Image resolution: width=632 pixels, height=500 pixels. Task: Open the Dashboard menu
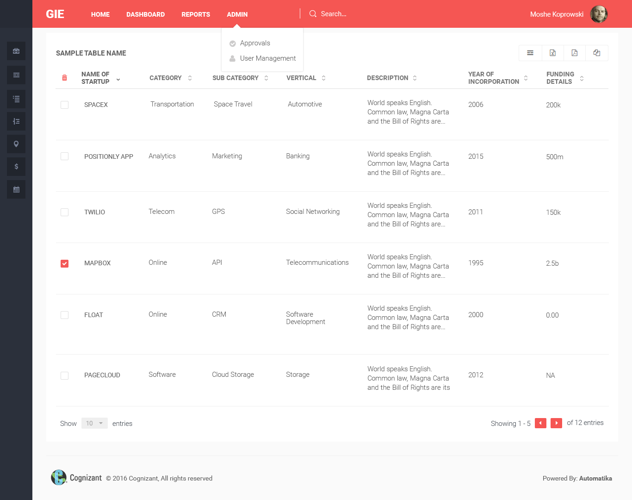pos(145,14)
